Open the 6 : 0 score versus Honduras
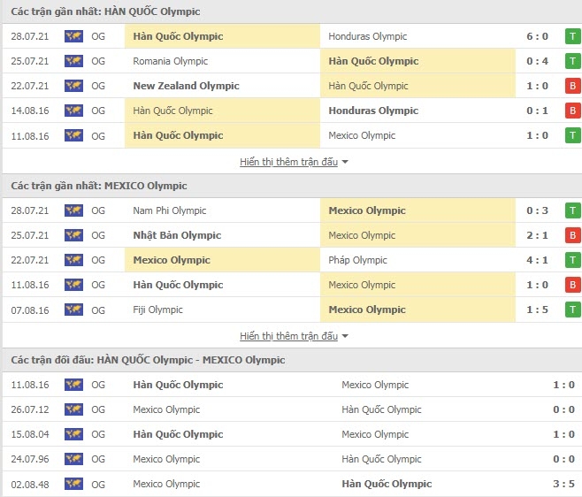The width and height of the screenshot is (582, 497). click(x=537, y=36)
